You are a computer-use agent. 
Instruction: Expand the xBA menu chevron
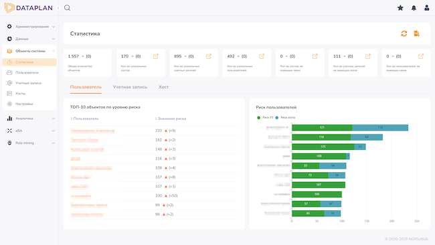pos(54,131)
